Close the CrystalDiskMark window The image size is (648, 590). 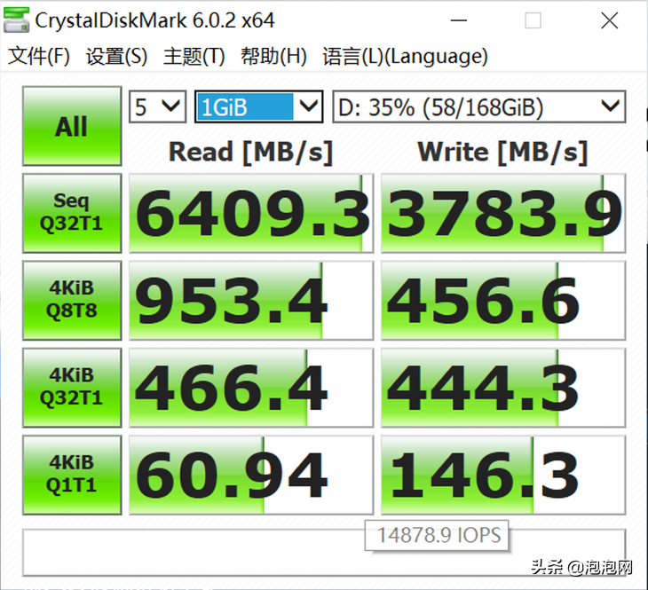[610, 20]
